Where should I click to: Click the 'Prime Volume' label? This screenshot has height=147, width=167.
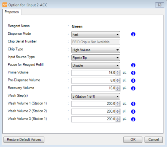pos(18,72)
